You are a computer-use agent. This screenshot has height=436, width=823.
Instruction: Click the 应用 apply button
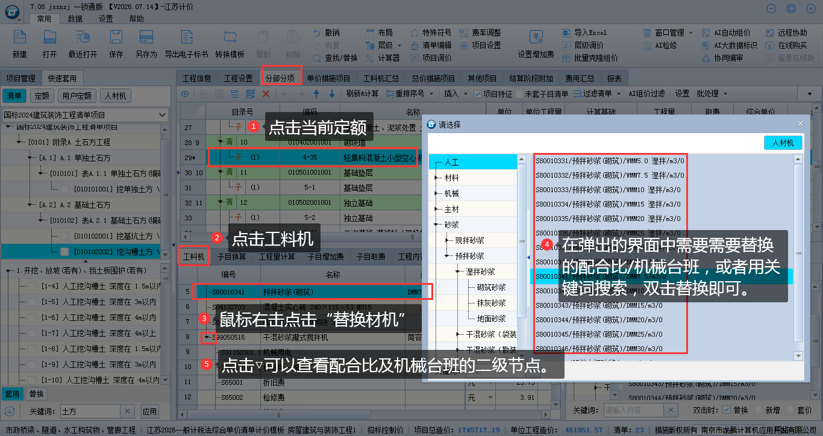pyautogui.click(x=149, y=412)
